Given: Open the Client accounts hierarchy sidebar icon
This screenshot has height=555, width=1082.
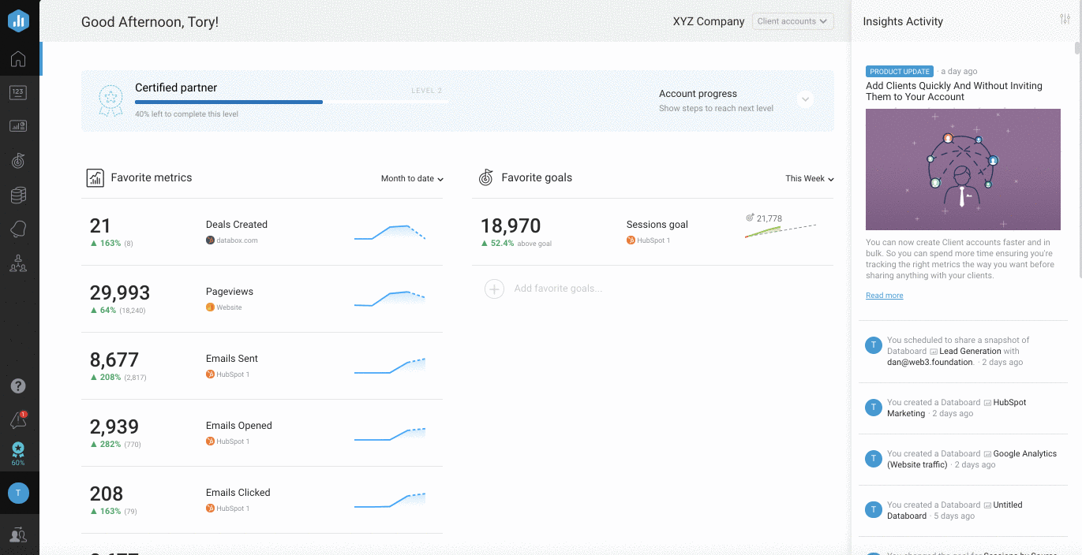Looking at the screenshot, I should coord(18,264).
